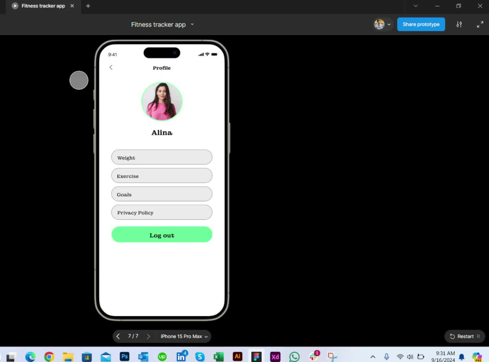Go to previous frame arrow
The width and height of the screenshot is (489, 362).
pos(118,337)
